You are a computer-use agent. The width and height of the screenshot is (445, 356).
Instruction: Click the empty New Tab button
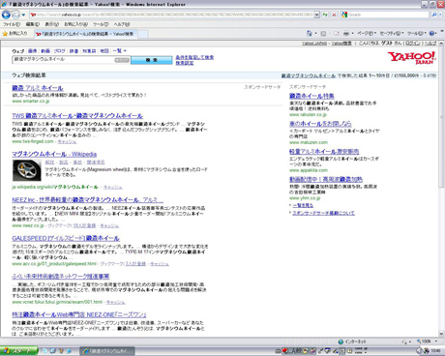tap(143, 34)
